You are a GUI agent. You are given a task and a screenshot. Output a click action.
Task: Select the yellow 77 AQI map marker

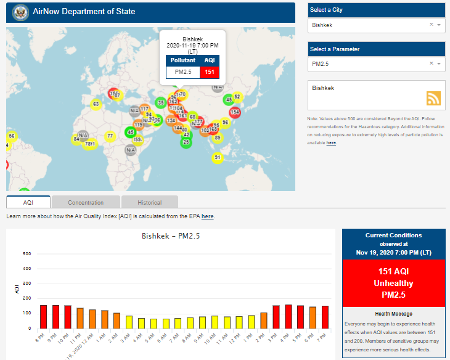[110, 136]
